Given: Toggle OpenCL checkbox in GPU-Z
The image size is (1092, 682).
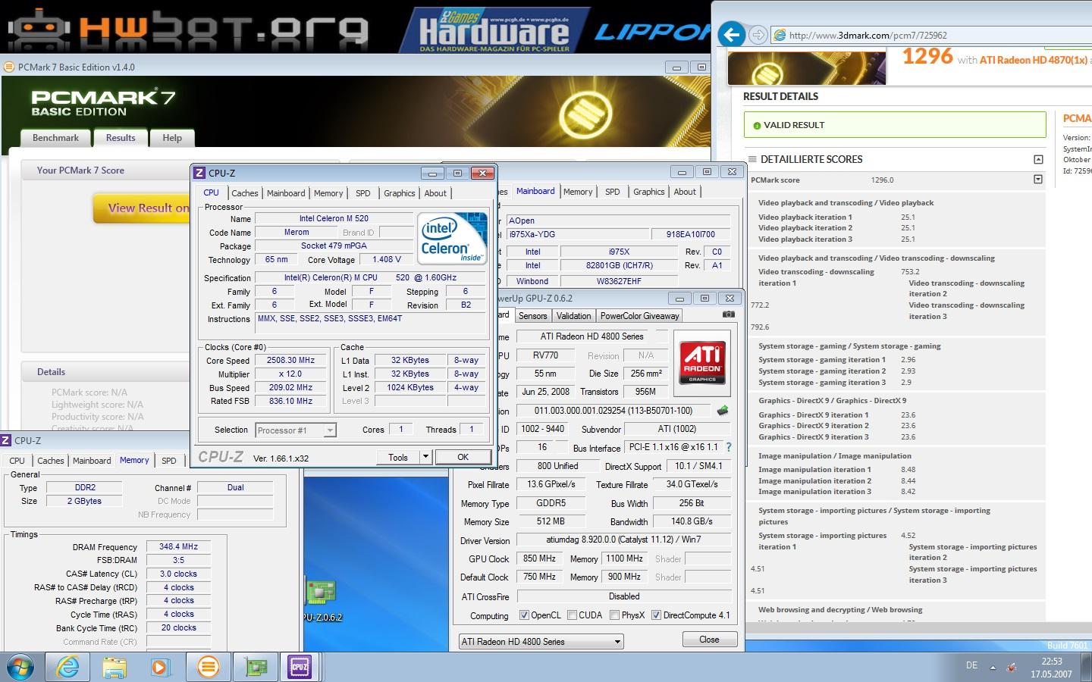Looking at the screenshot, I should point(524,615).
